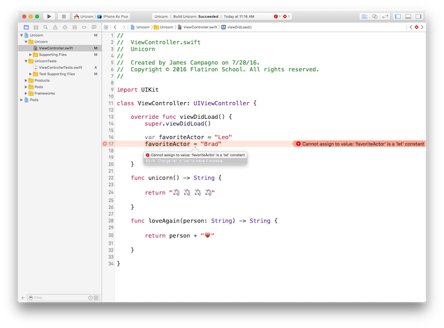The image size is (444, 328).
Task: Click the inline red error banner on line 17
Action: point(359,144)
